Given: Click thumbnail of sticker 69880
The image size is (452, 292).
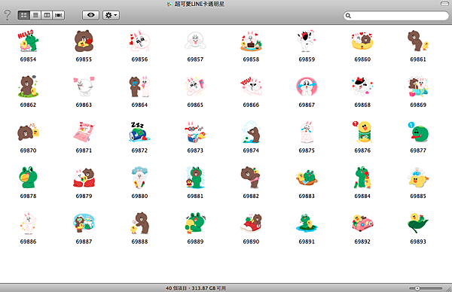Looking at the screenshot, I should pyautogui.click(x=139, y=178).
